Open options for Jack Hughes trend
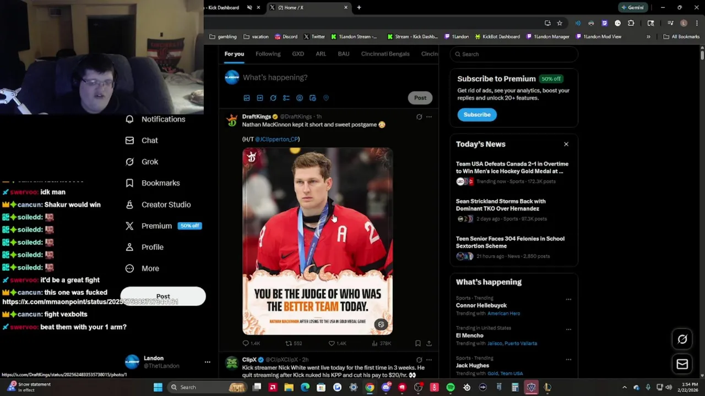The width and height of the screenshot is (705, 396). pyautogui.click(x=568, y=360)
